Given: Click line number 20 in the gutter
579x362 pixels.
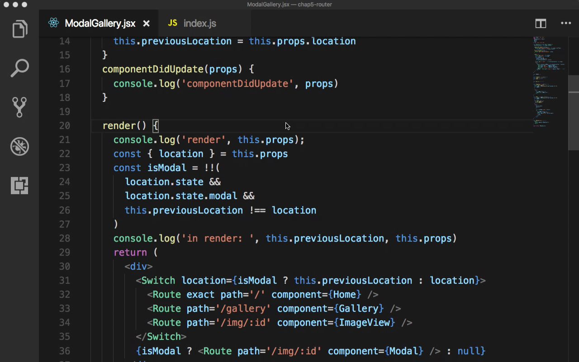Looking at the screenshot, I should [x=64, y=126].
